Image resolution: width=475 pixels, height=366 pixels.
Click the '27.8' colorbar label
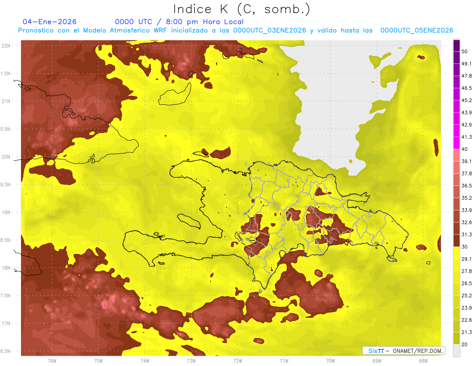(x=467, y=271)
